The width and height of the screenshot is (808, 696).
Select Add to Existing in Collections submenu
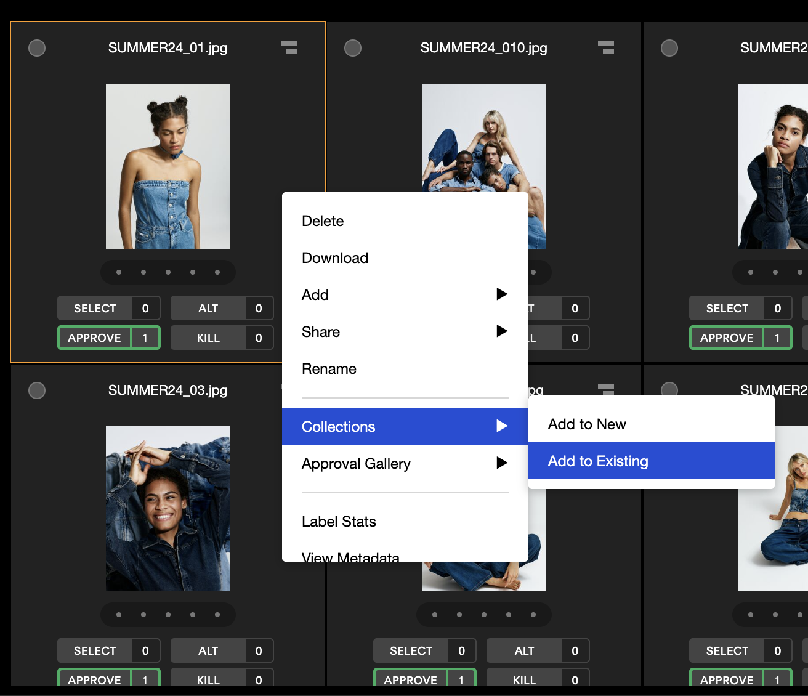click(652, 461)
